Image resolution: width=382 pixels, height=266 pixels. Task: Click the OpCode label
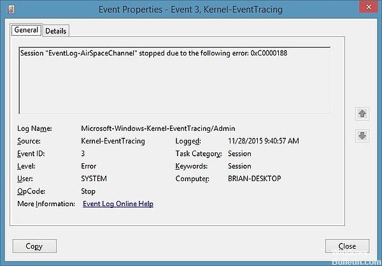31,191
